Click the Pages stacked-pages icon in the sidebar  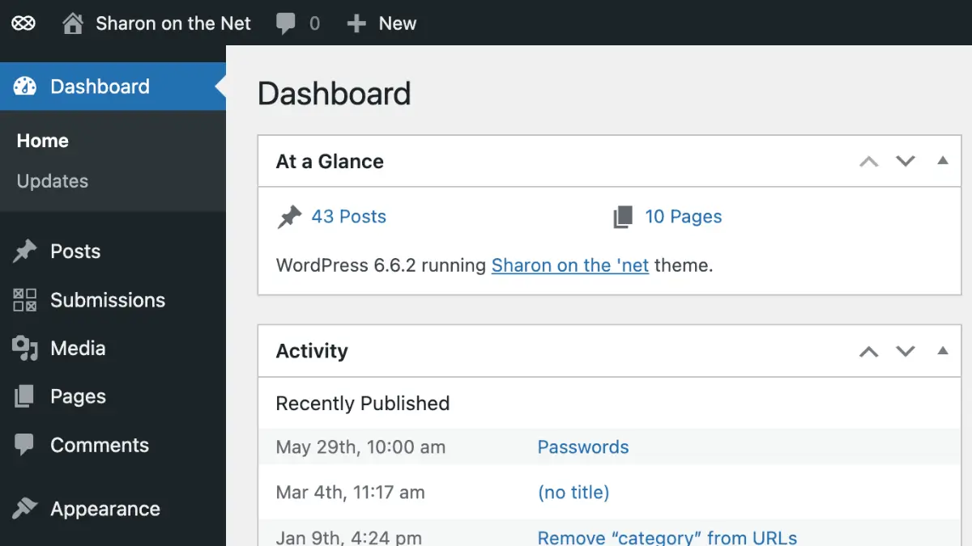pos(24,396)
